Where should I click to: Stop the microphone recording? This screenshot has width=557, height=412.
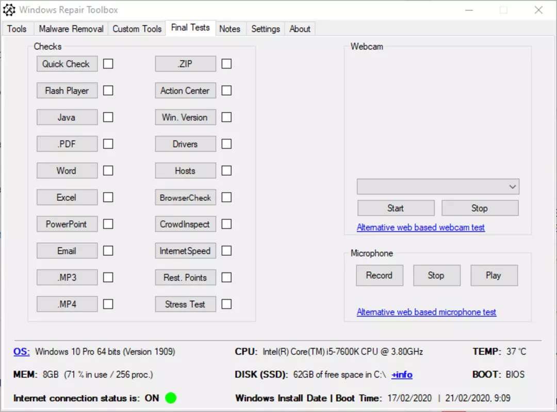(437, 276)
